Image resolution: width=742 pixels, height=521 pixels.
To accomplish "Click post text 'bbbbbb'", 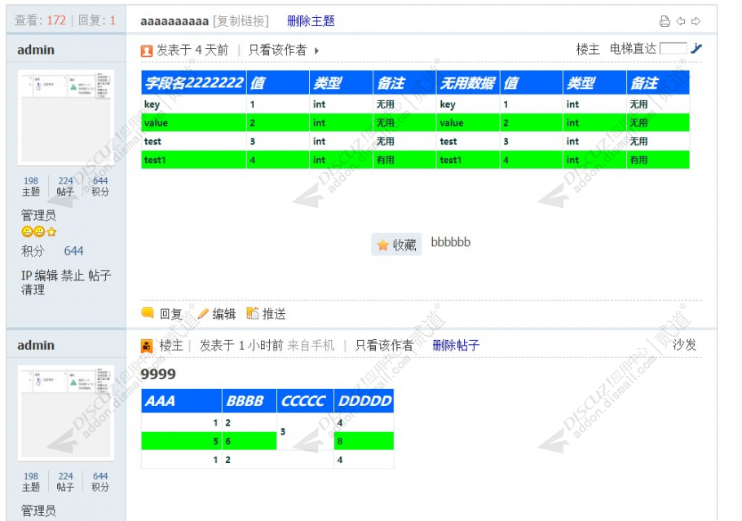I will [450, 242].
